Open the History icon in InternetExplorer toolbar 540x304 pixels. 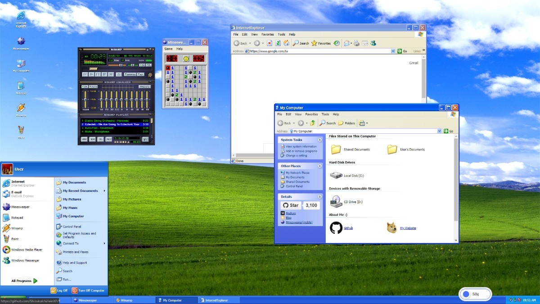tap(336, 43)
